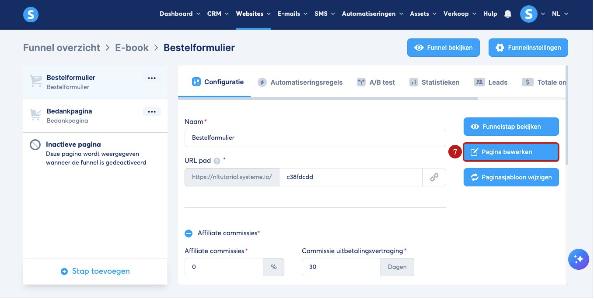Click the URL pad input with c38fdcdd
Image resolution: width=594 pixels, height=299 pixels.
click(351, 177)
